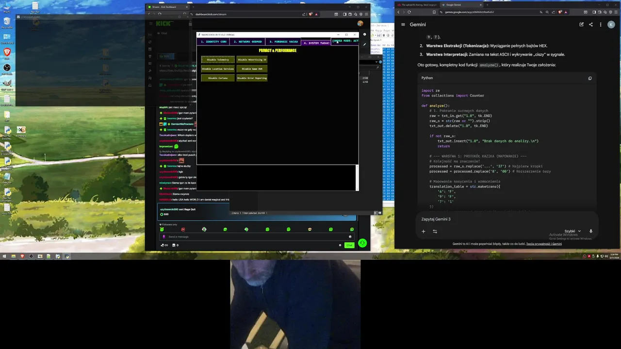Go back in the Gemini browser window
This screenshot has height=349, width=621.
coord(398,12)
